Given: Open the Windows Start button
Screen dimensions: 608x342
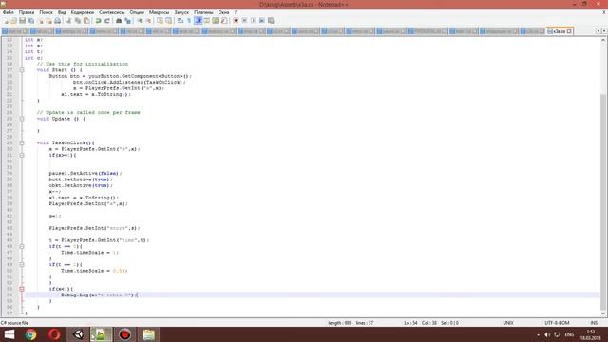Looking at the screenshot, I should 9,334.
